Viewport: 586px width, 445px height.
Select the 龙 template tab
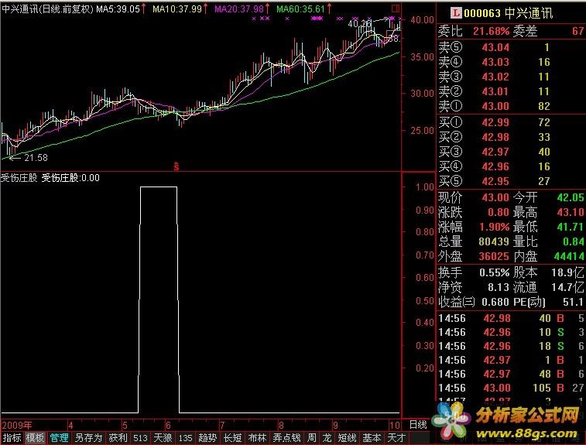327,437
